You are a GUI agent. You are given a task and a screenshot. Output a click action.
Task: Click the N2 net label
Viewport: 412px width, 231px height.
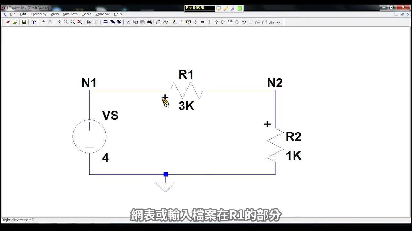275,83
